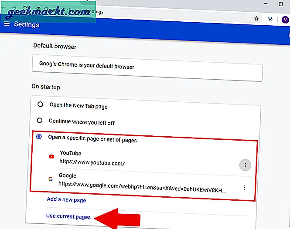The width and height of the screenshot is (290, 229).
Task: Click the https://www.youtube.com/ URL text
Action: point(92,162)
